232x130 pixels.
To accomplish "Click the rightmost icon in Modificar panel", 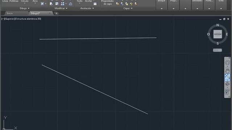I will tap(71, 4).
